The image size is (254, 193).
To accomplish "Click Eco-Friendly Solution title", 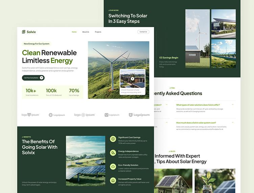I will click(128, 165).
